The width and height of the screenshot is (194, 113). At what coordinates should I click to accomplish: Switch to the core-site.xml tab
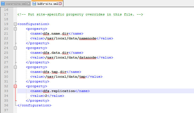pos(16,4)
